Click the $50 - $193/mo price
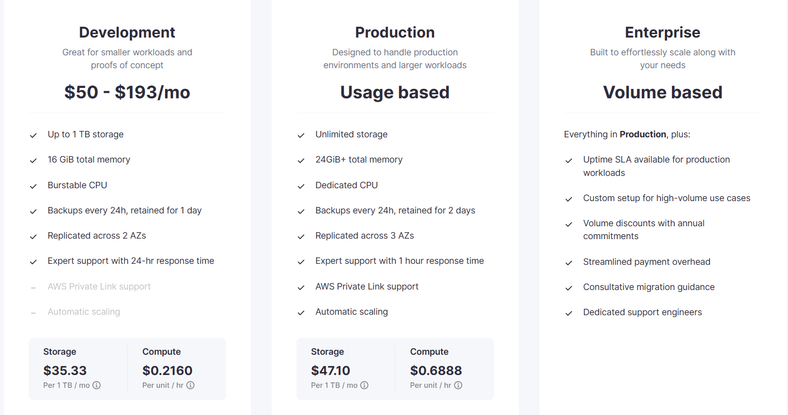The width and height of the screenshot is (788, 415). coord(127,92)
